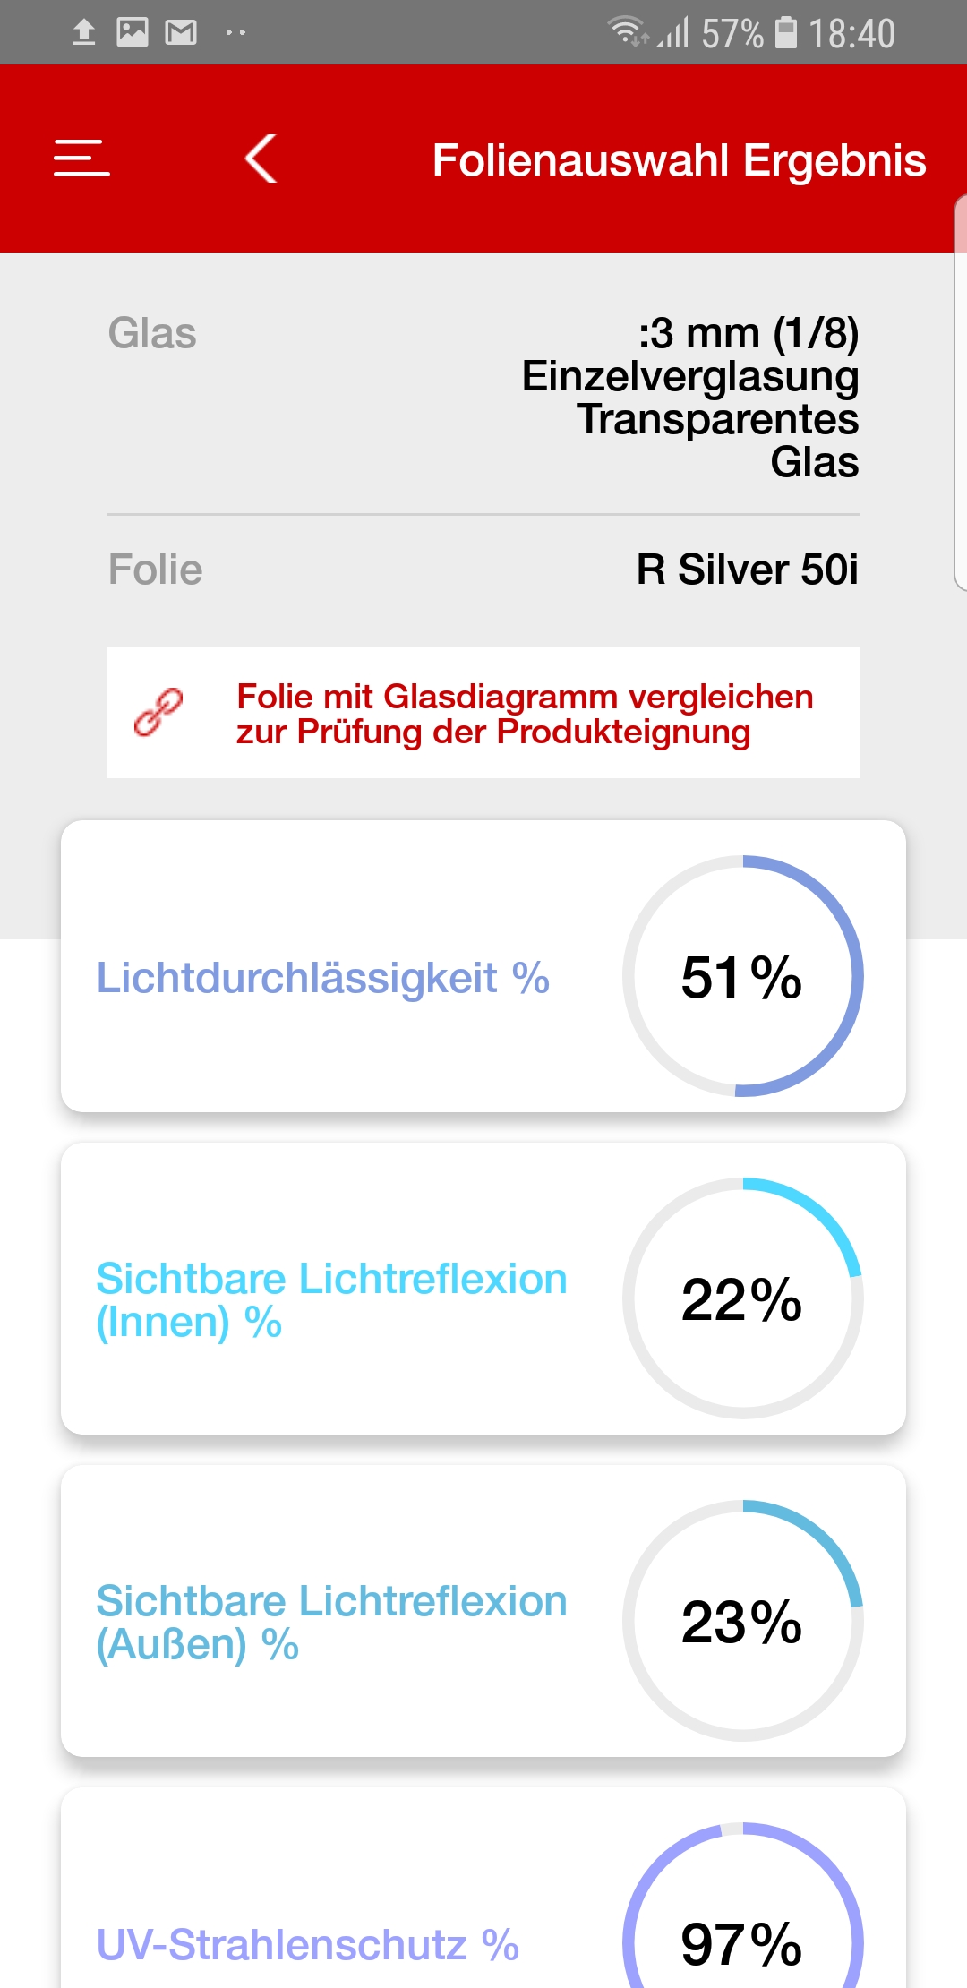The width and height of the screenshot is (967, 1988).
Task: Select the Lichtdurchlässigkeit % card
Action: [483, 966]
